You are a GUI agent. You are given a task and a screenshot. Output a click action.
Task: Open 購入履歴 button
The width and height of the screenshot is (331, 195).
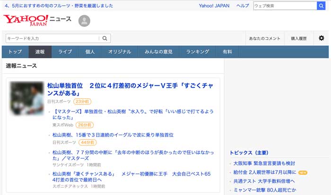tap(299, 38)
